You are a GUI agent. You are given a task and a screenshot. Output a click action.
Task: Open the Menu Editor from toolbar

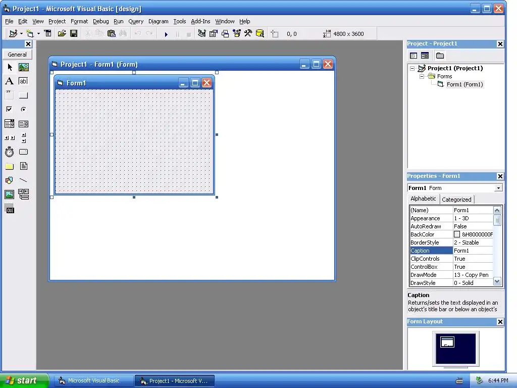48,34
